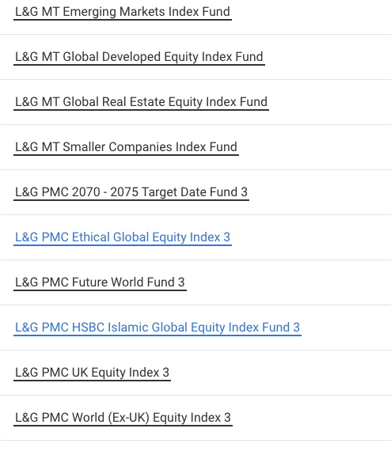
Task: Follow the HSBC Islamic Global Equity Index link
Action: [158, 328]
